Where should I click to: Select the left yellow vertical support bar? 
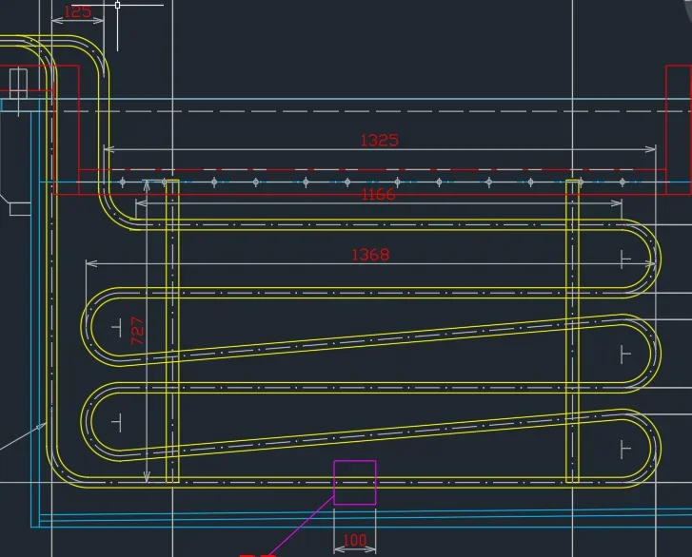pos(172,331)
